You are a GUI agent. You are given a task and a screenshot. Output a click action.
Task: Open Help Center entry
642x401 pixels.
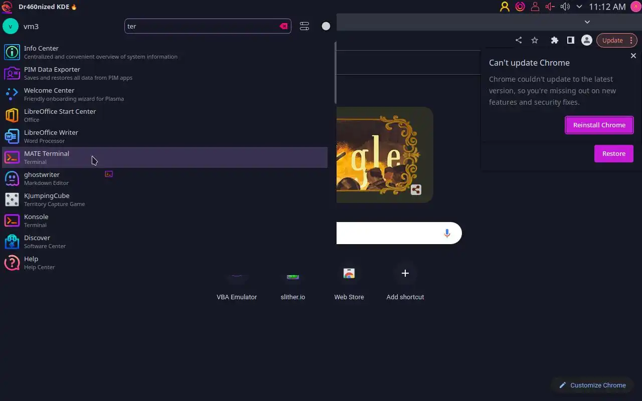(x=165, y=263)
